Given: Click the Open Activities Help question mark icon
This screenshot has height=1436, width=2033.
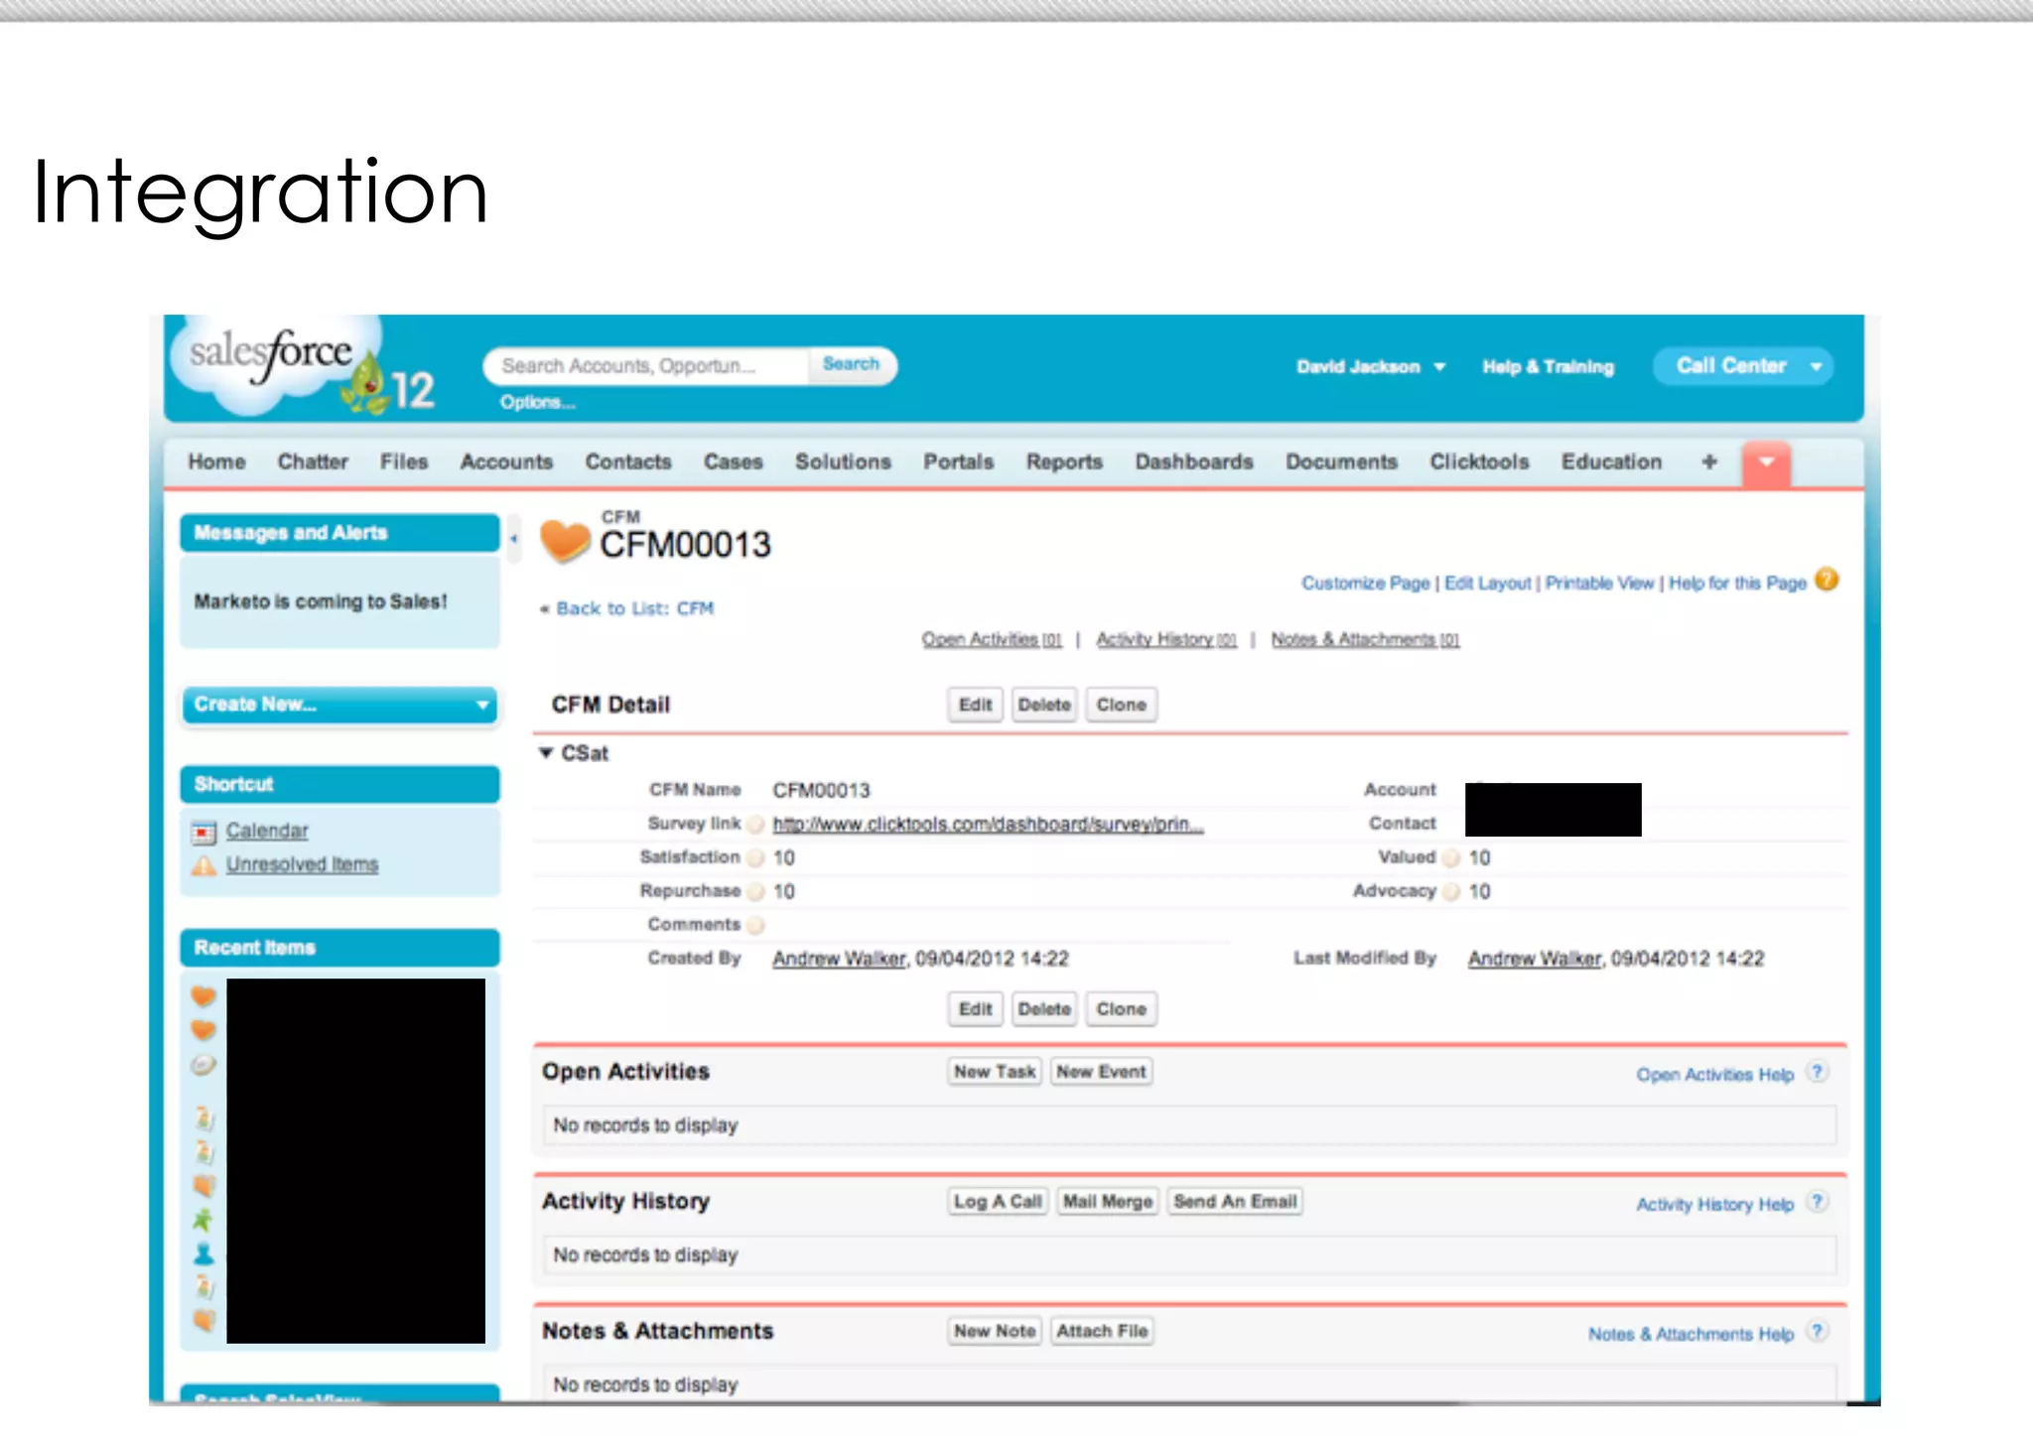Looking at the screenshot, I should tap(1817, 1073).
